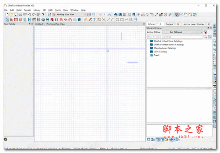
Task: Open the CAD menu
Action: click(x=50, y=10)
